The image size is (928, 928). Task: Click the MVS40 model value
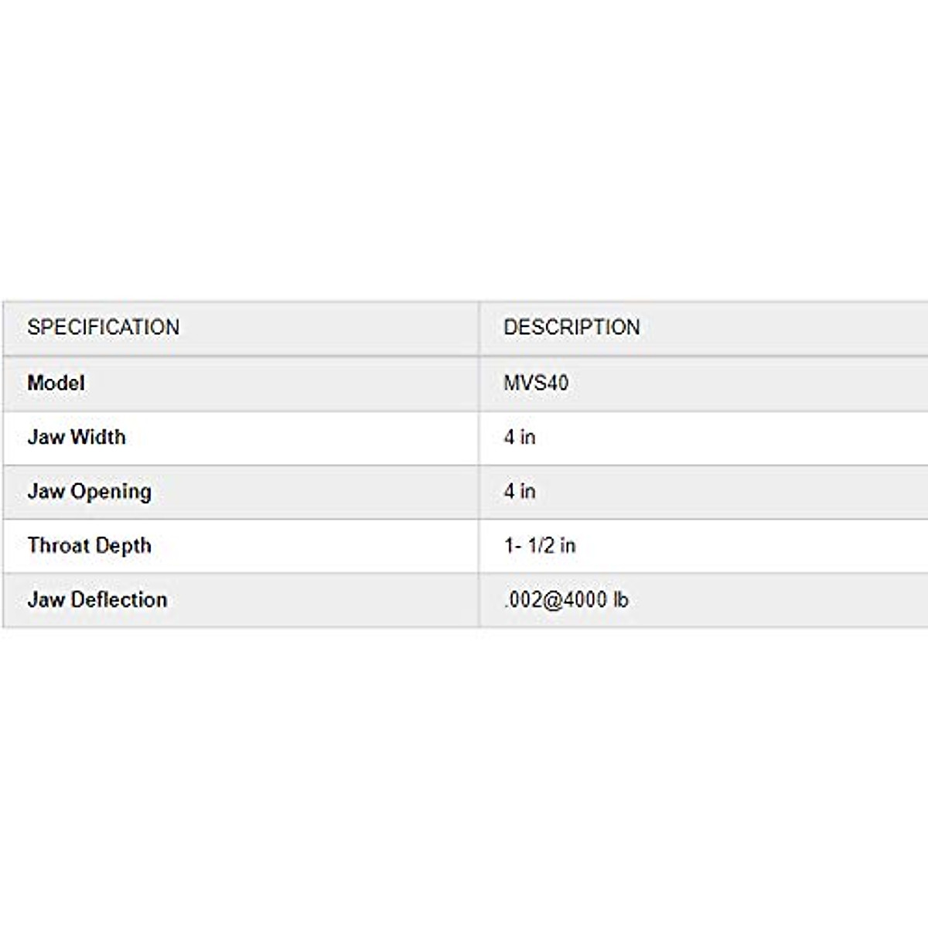[x=536, y=383]
